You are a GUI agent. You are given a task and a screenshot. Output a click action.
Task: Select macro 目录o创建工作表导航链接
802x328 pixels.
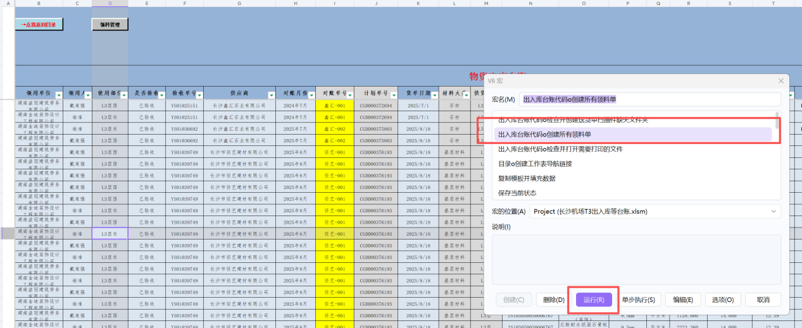632,164
